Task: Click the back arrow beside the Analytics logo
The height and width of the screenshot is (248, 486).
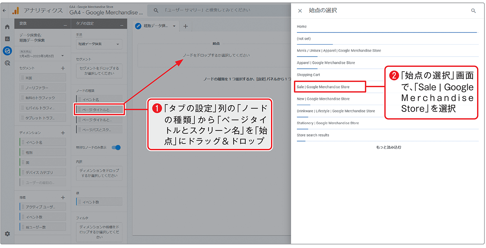Action: click(4, 11)
